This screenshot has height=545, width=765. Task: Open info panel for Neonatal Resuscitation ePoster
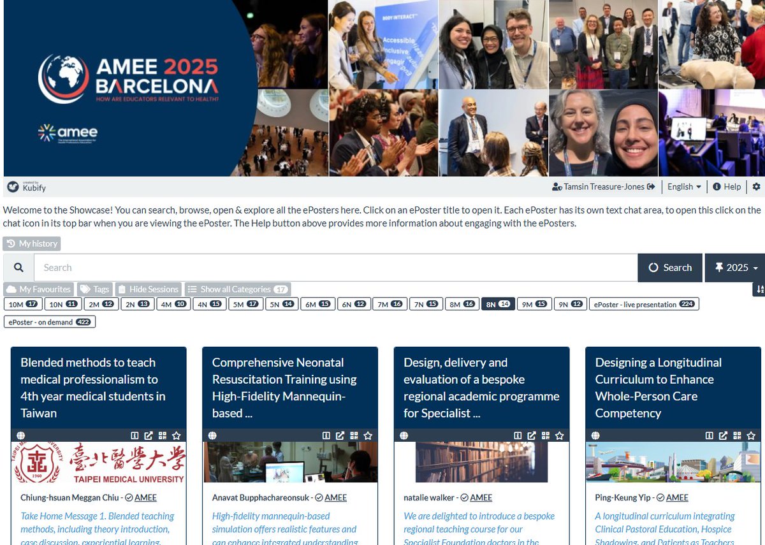(326, 435)
